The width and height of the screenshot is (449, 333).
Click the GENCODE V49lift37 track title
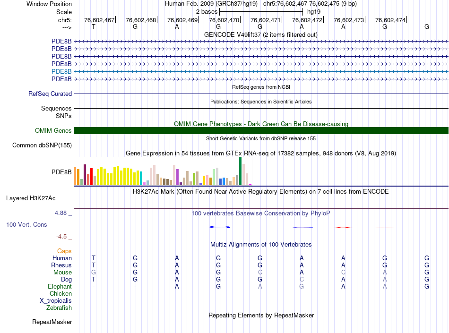[x=261, y=34]
